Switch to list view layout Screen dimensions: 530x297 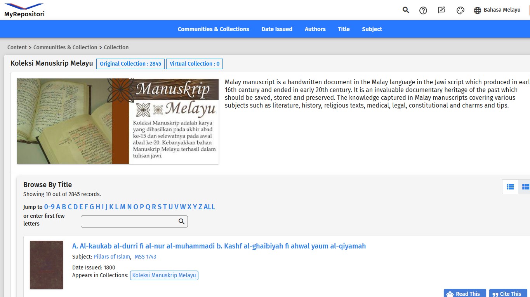pos(510,187)
